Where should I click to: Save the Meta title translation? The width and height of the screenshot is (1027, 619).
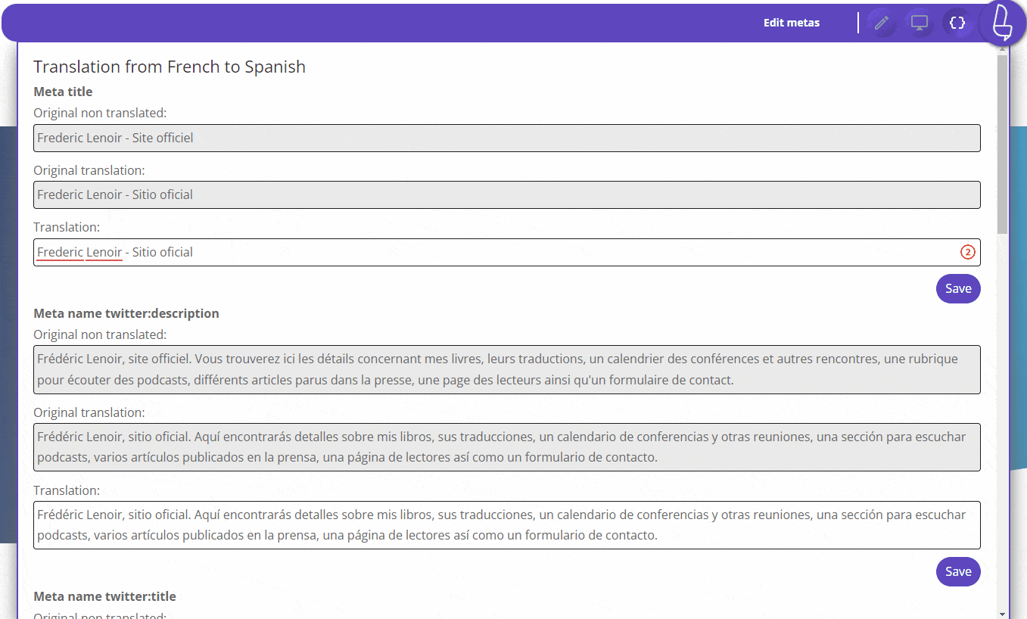[x=958, y=288]
